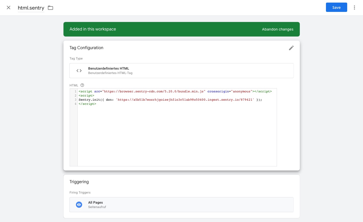Open the three-dot more actions menu
Screen dimensions: 363x222
pyautogui.click(x=354, y=8)
